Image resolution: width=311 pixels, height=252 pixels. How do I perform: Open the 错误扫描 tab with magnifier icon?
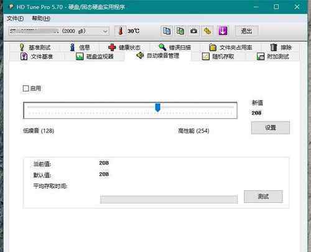click(175, 47)
